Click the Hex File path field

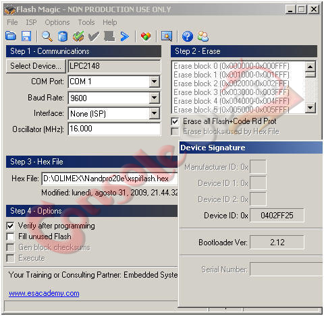tap(110, 179)
